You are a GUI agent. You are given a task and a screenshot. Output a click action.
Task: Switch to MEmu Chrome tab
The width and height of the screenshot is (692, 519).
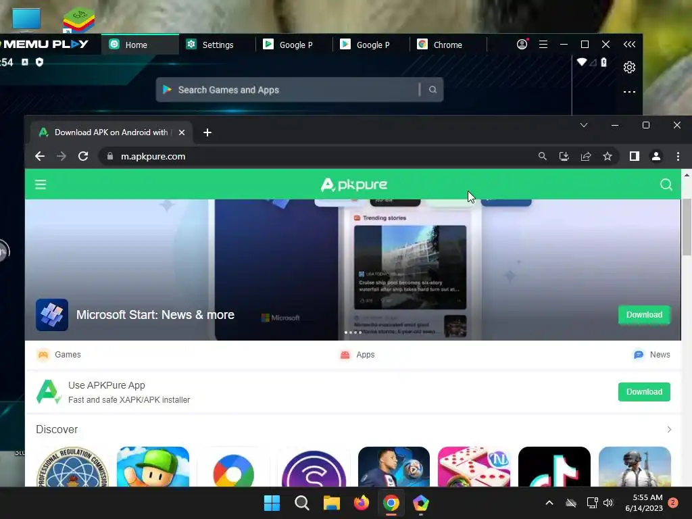[448, 45]
